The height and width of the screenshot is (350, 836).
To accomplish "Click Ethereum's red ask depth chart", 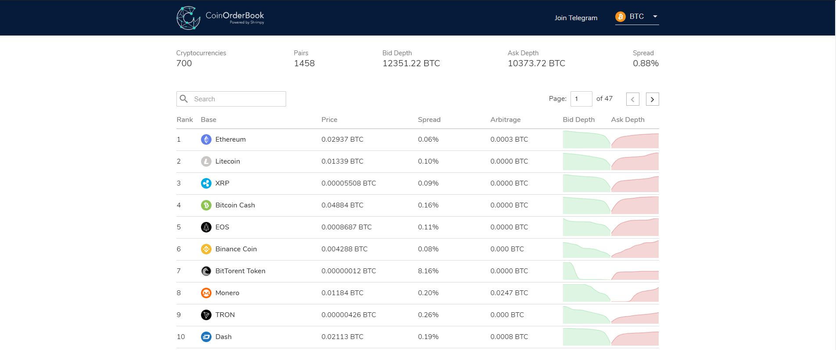I will point(635,141).
